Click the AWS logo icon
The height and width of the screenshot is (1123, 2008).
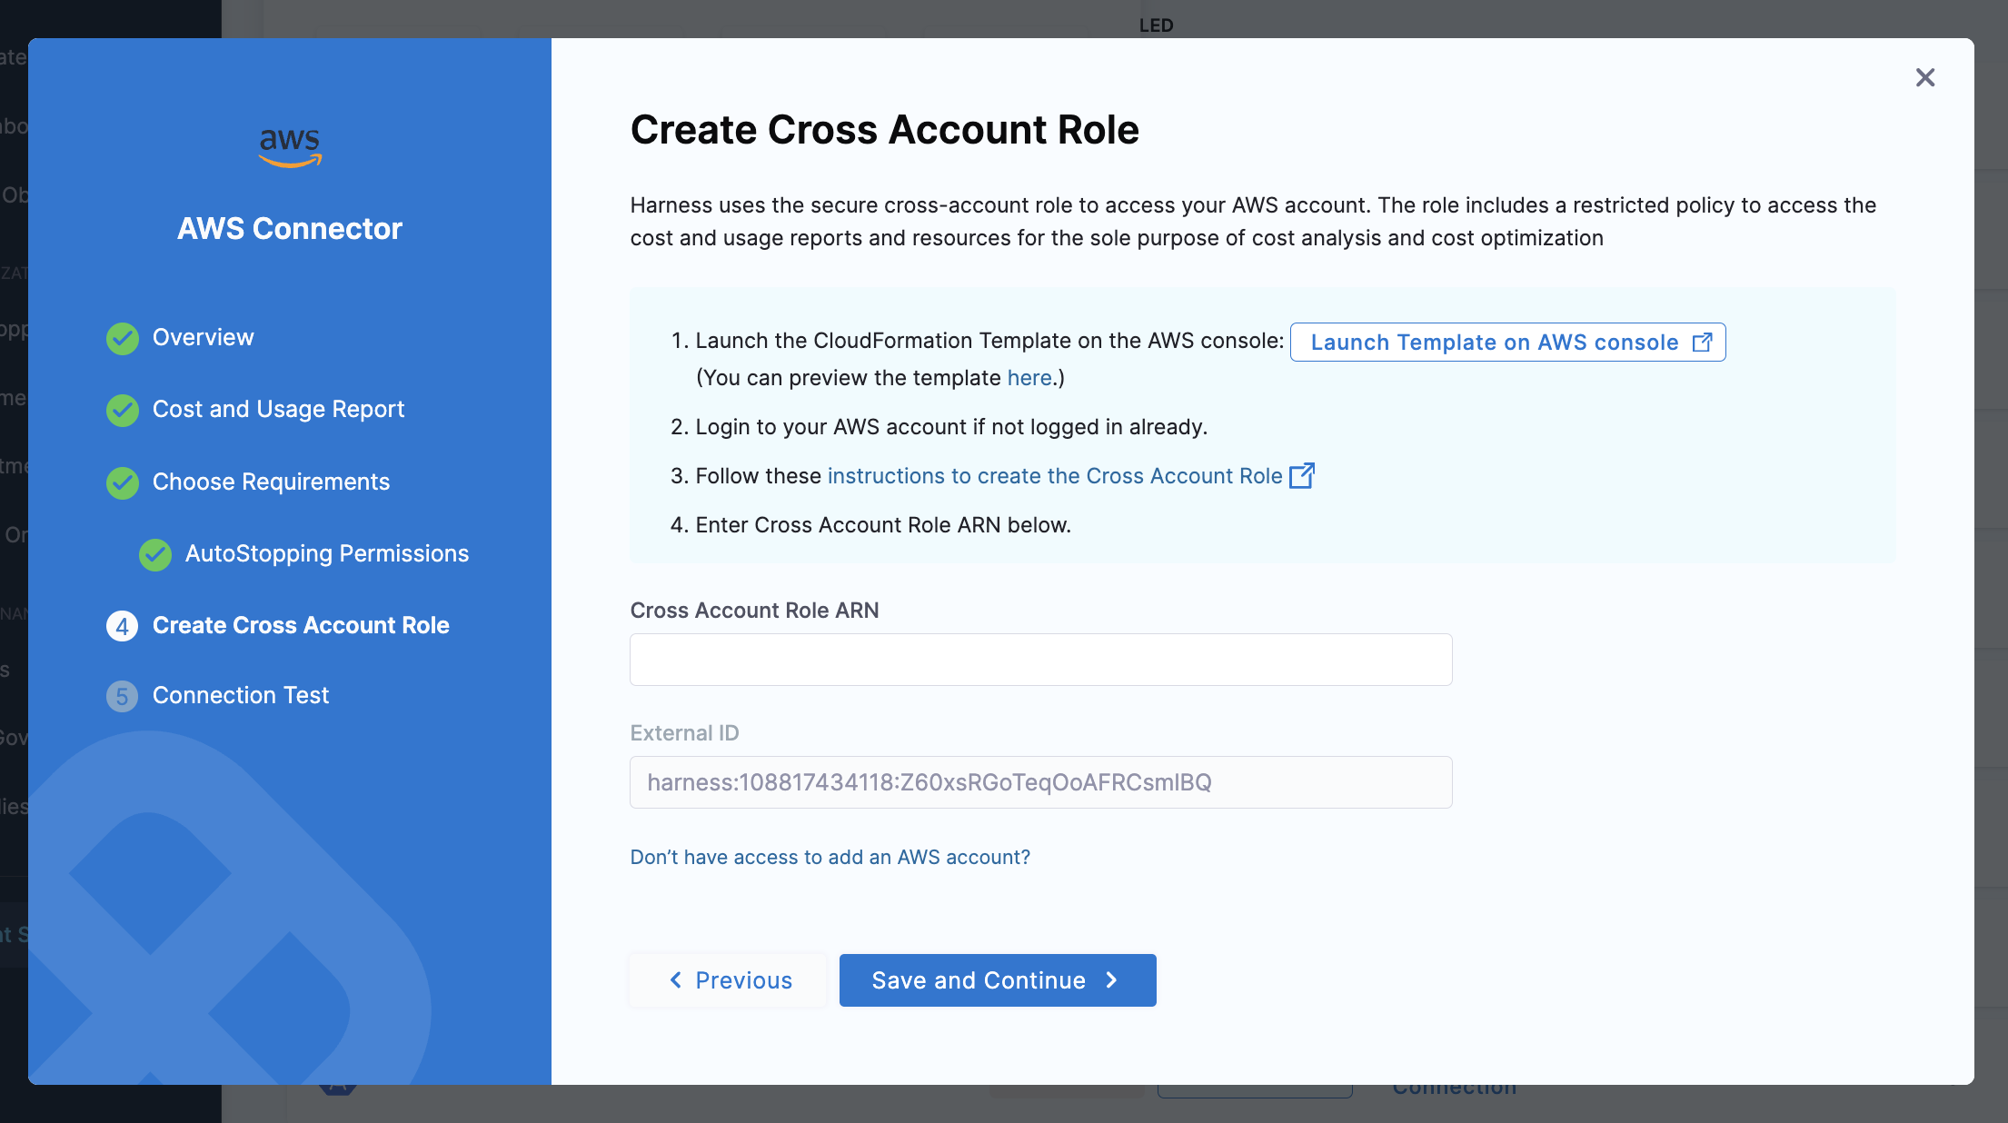[x=290, y=147]
